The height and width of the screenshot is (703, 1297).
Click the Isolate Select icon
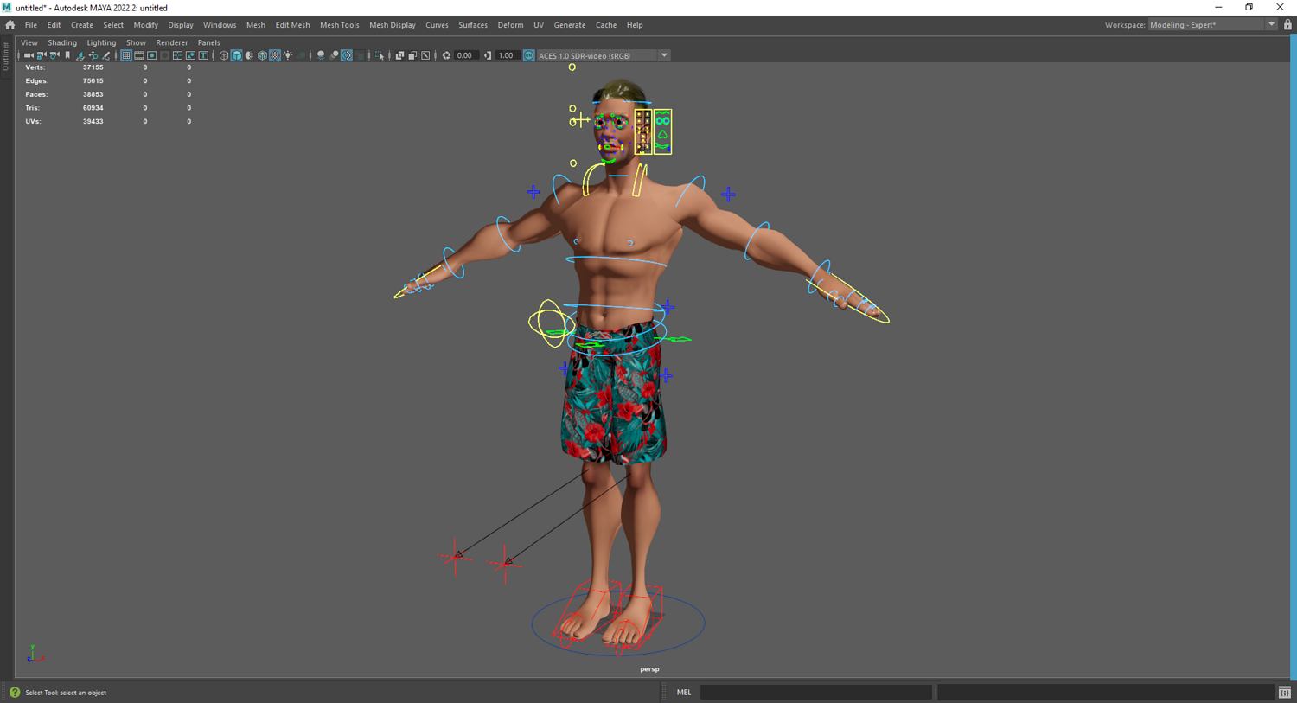point(380,55)
